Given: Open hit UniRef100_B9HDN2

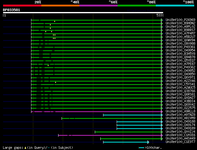Looking at the screenshot, I should tap(180, 23).
